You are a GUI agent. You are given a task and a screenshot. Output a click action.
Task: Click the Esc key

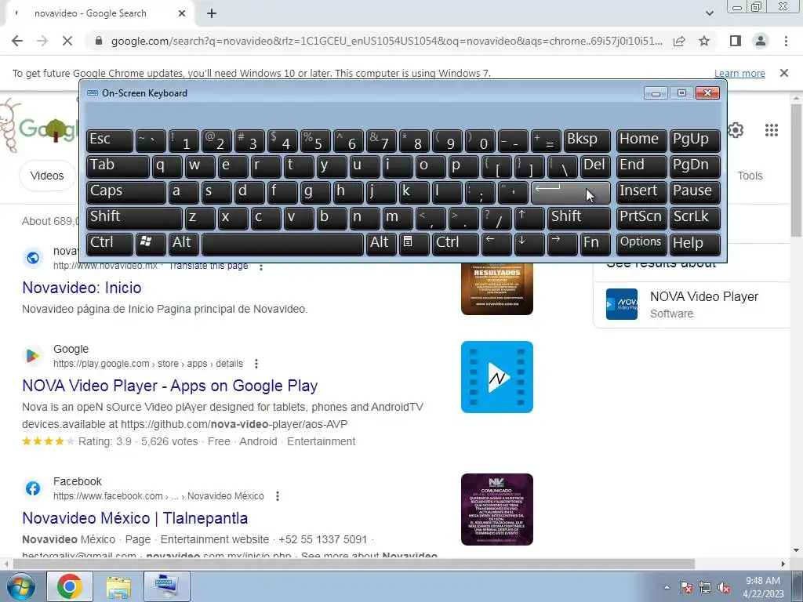click(x=110, y=141)
